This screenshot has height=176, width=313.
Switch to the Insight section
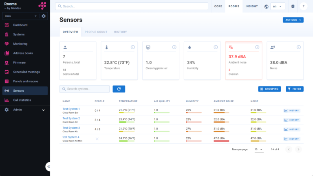(252, 7)
